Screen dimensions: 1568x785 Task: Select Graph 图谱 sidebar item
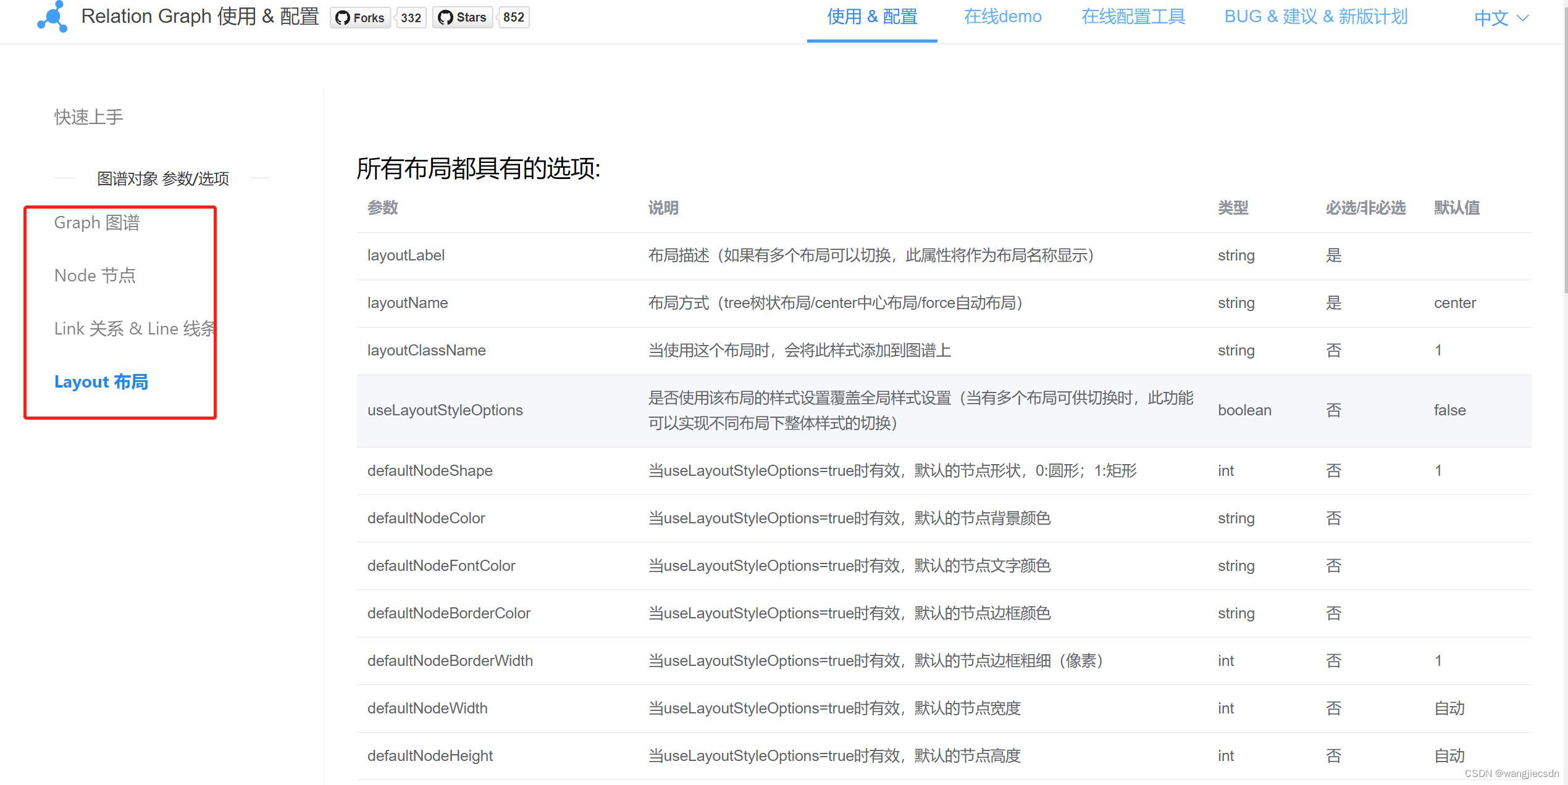point(97,222)
